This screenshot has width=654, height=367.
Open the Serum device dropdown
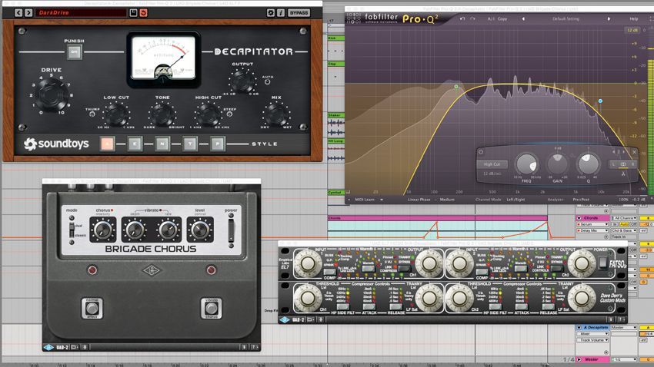pos(594,224)
